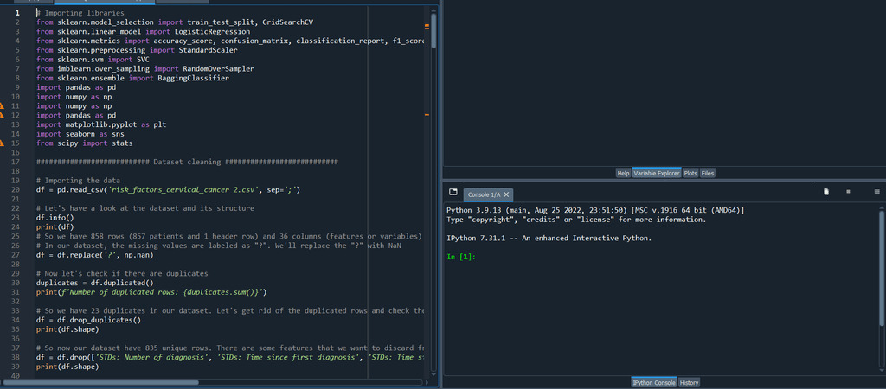The height and width of the screenshot is (389, 886).
Task: Click the 'Python 3.9.13' console banner line
Action: (x=595, y=210)
